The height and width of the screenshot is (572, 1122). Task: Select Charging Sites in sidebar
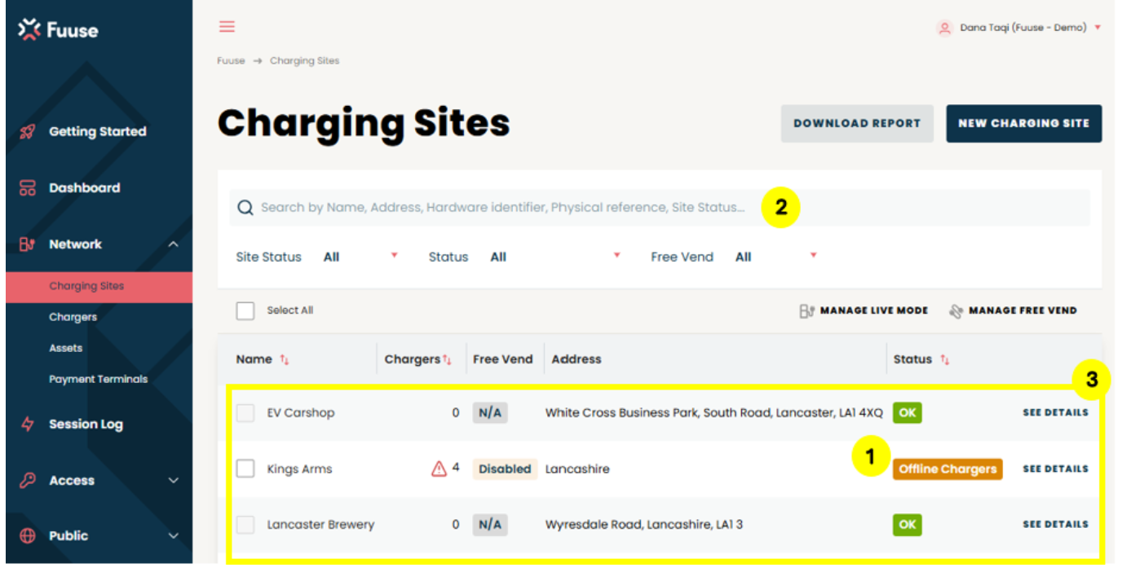[99, 287]
